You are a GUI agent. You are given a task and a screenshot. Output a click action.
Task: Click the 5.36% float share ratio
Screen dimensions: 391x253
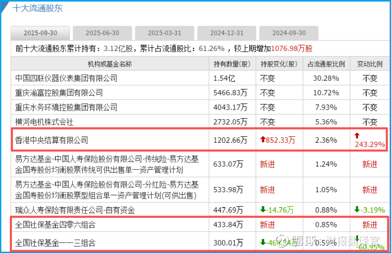click(x=326, y=122)
